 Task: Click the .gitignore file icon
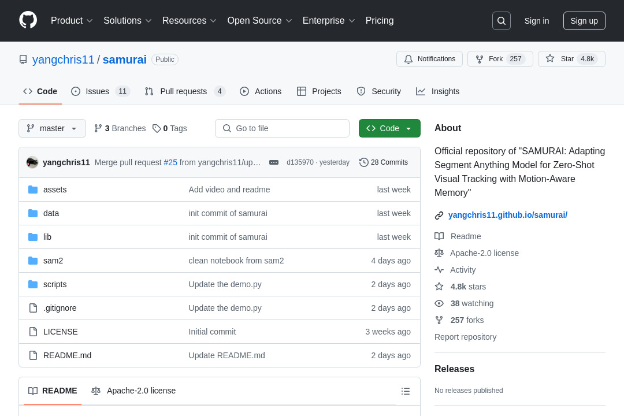click(x=33, y=308)
